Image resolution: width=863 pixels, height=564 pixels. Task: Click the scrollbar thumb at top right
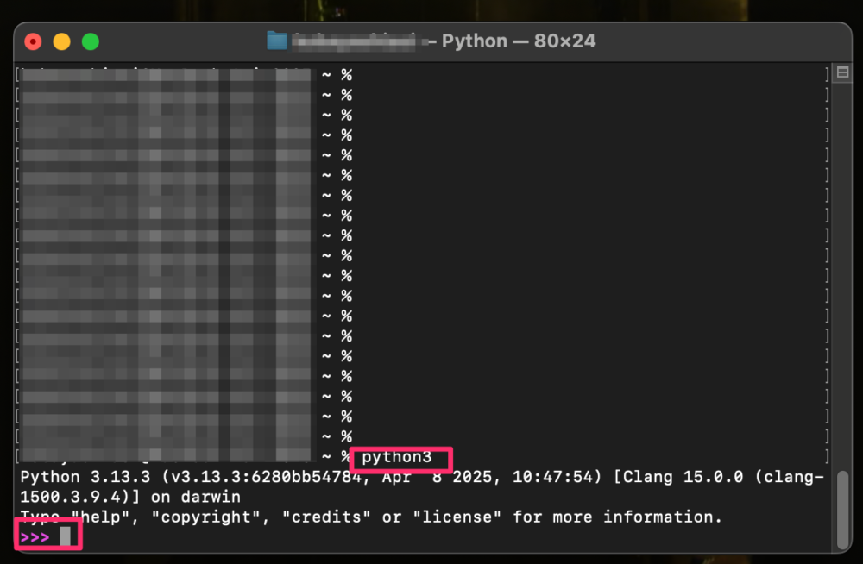coord(841,72)
